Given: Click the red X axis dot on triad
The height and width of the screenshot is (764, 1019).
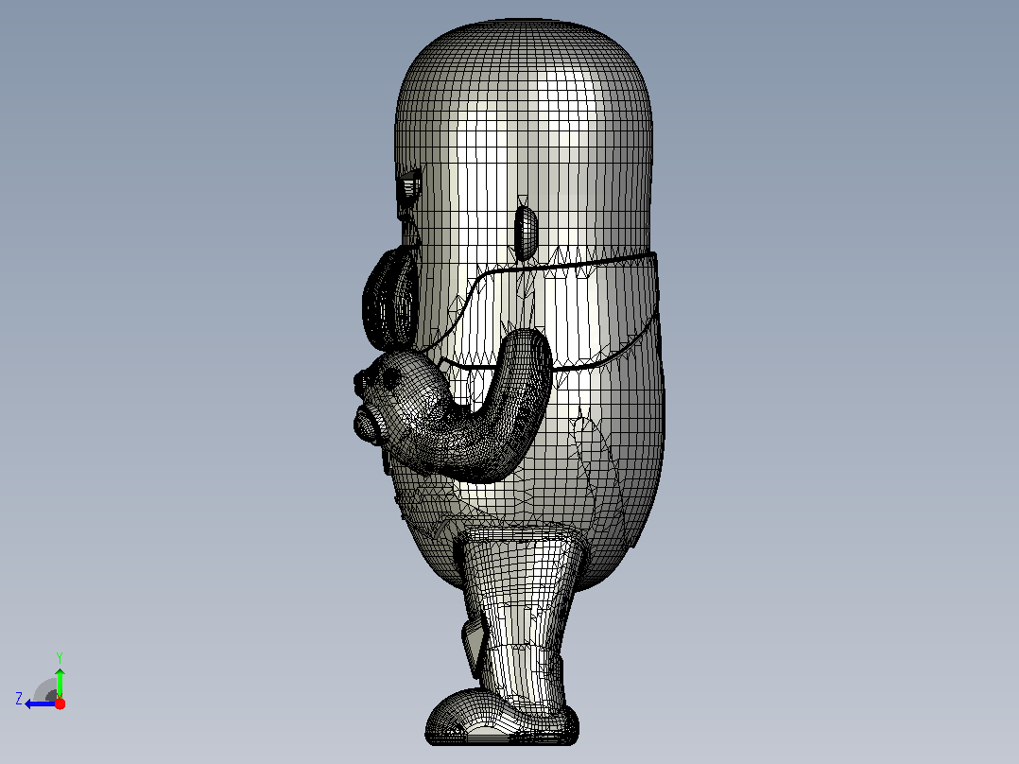Looking at the screenshot, I should 60,703.
